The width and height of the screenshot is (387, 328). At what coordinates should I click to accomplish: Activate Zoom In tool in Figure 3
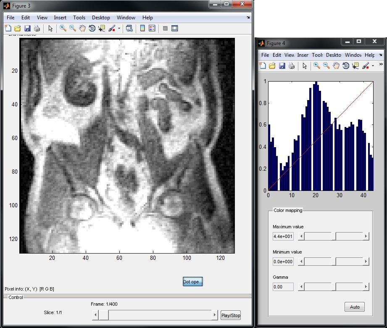[63, 28]
